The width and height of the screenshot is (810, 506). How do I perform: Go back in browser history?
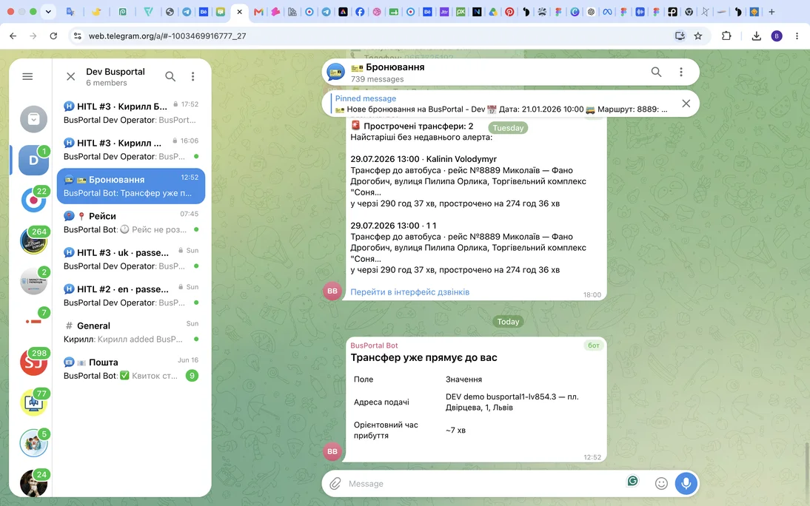tap(13, 36)
